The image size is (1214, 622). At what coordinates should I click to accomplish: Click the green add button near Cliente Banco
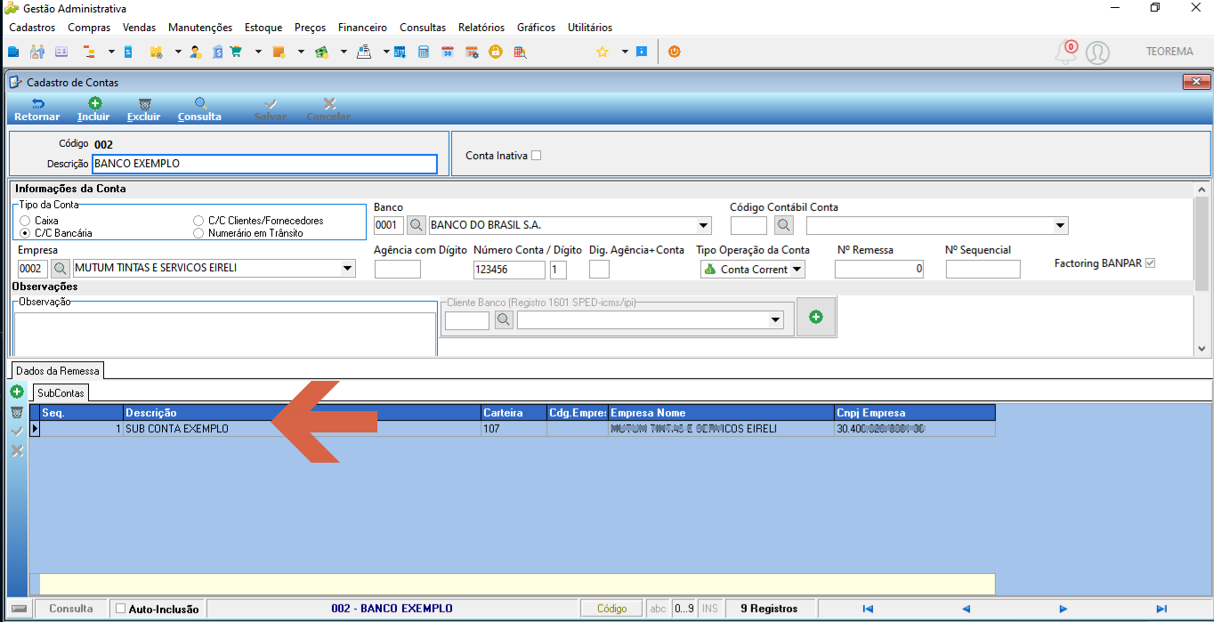point(816,317)
